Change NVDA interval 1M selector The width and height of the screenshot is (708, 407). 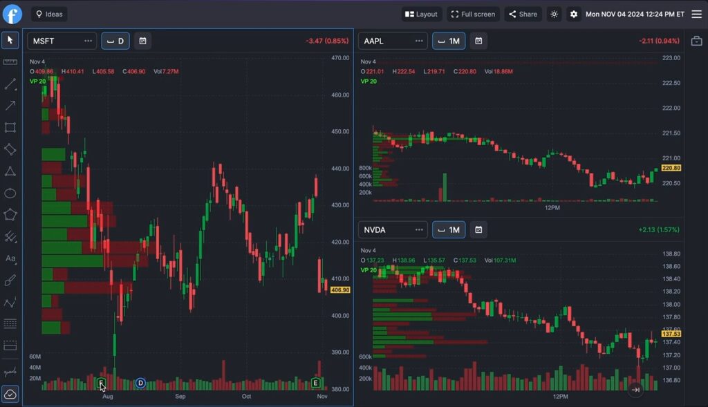(449, 229)
